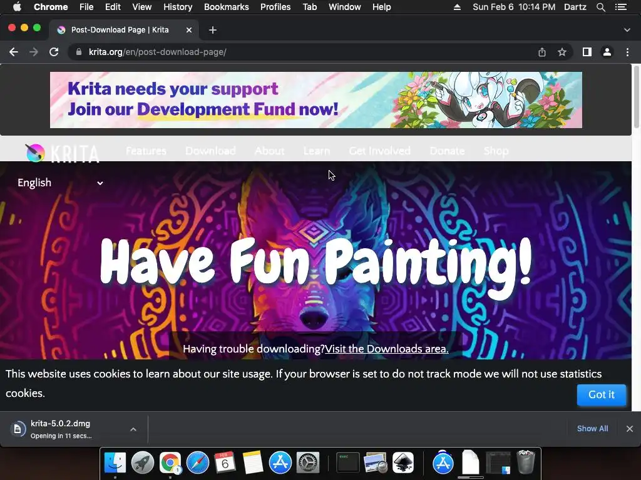Viewport: 641px width, 480px height.
Task: Click the eject icon in menu bar
Action: tap(457, 7)
